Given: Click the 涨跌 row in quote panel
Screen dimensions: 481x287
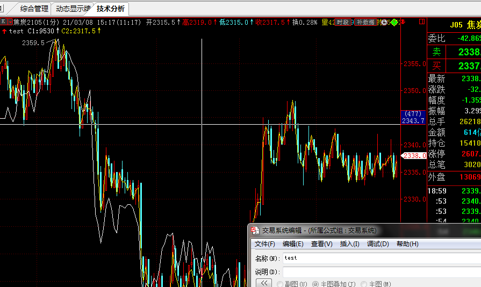Looking at the screenshot, I should (x=454, y=90).
